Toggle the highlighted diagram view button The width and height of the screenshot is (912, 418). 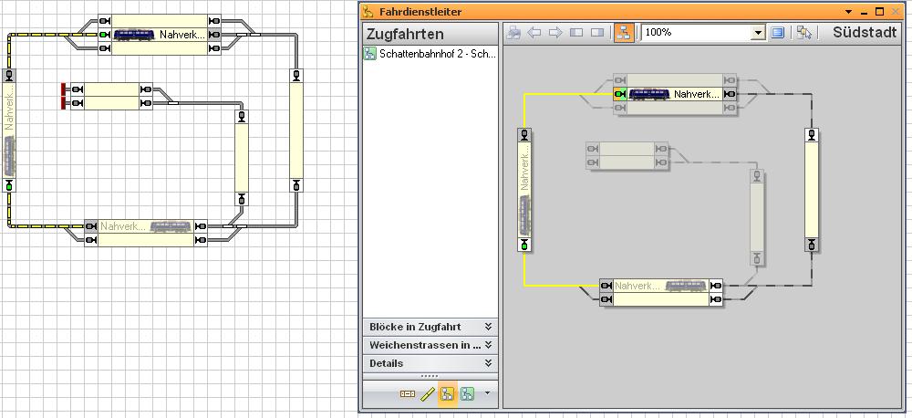pos(624,33)
